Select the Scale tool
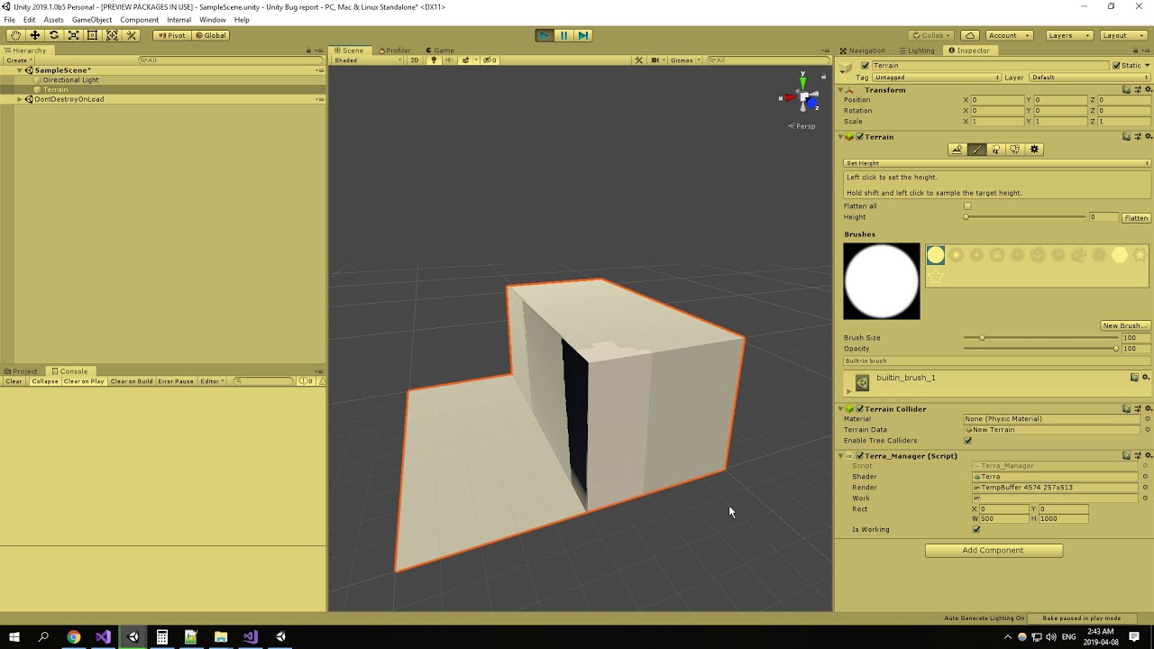 coord(73,34)
